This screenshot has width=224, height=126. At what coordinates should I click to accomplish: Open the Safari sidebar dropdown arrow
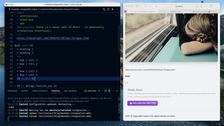coord(141,6)
